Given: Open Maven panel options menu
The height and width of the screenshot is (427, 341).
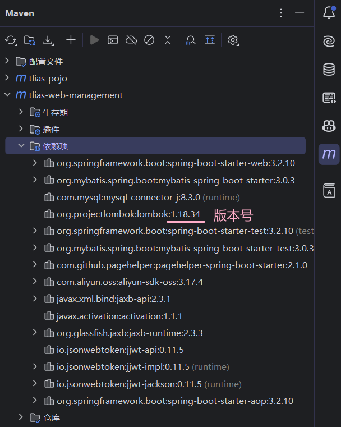Looking at the screenshot, I should [x=281, y=13].
